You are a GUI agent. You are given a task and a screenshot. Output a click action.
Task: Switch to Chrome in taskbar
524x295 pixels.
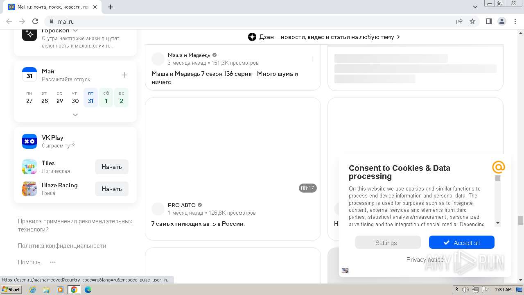(74, 290)
